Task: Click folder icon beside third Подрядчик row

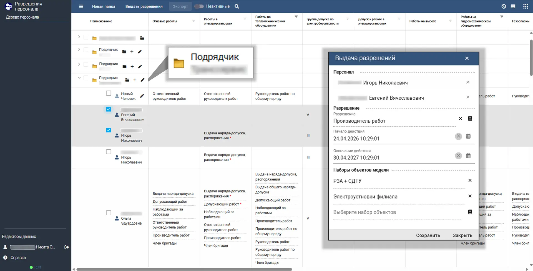Action: tap(127, 80)
